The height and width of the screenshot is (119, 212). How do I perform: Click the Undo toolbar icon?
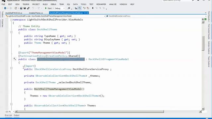pos(33,8)
